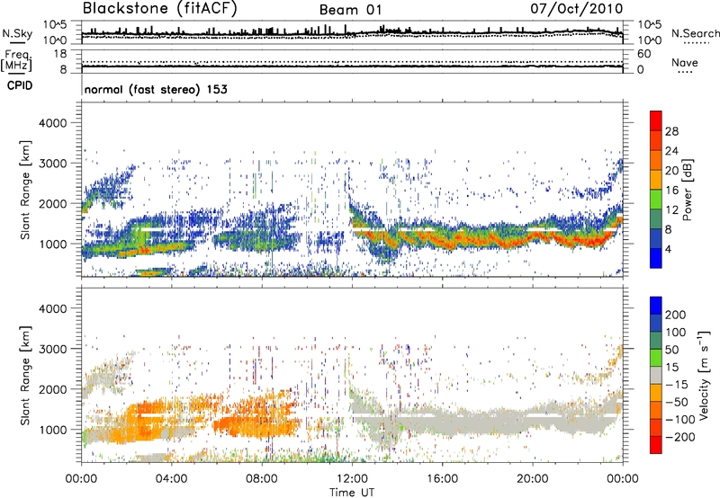Click the "-50" value on Velocity scale
Screen dimensions: 720x498
click(x=677, y=402)
